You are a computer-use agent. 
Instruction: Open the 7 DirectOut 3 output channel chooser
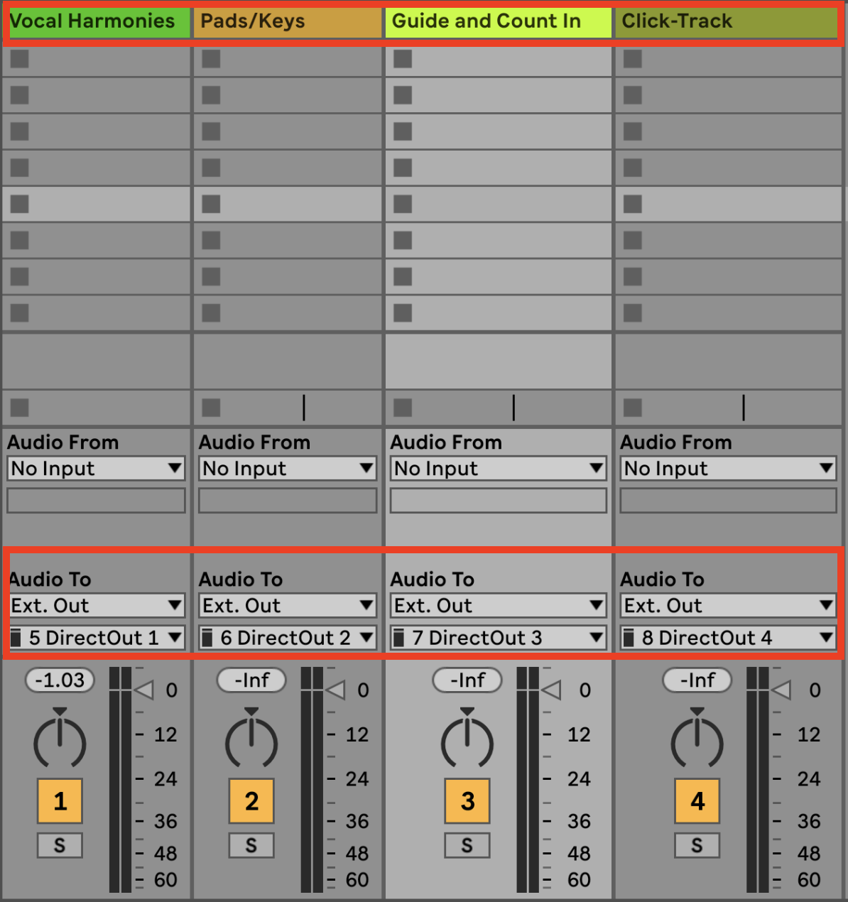(x=499, y=638)
